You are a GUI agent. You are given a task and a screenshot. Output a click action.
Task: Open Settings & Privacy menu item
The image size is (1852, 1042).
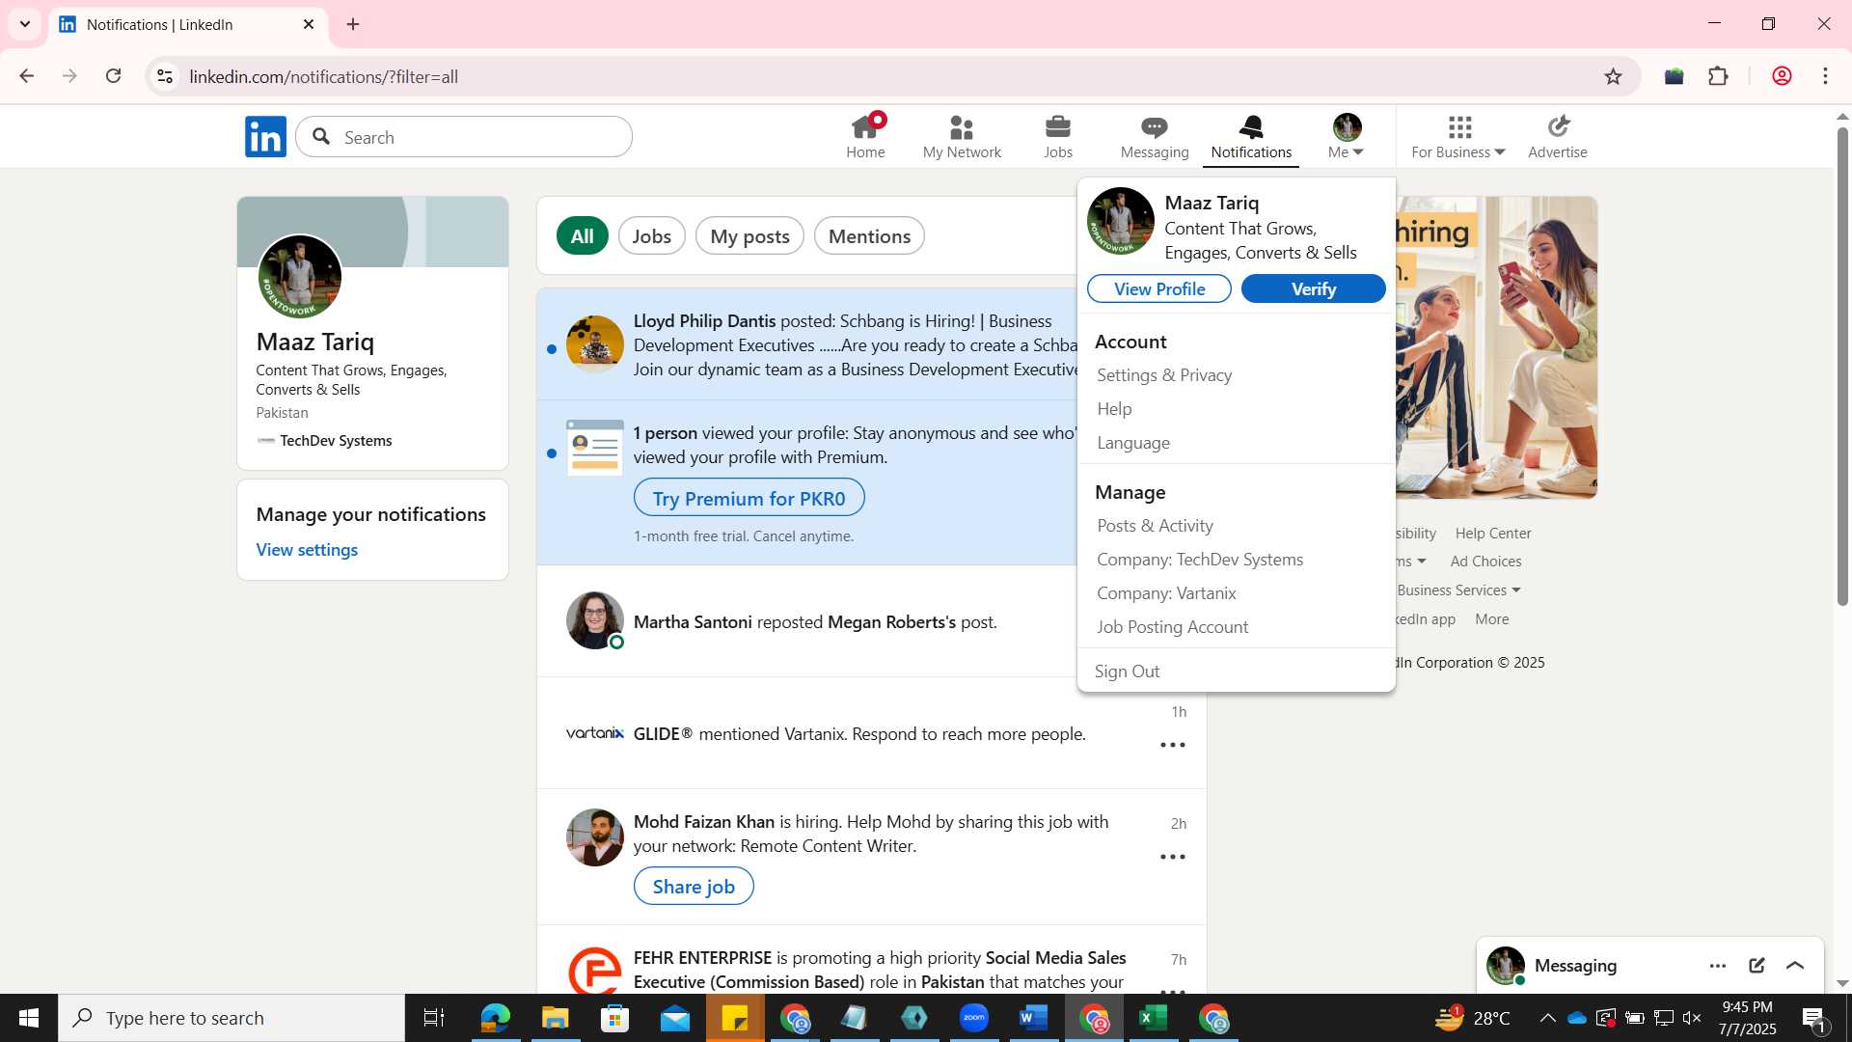pyautogui.click(x=1164, y=375)
